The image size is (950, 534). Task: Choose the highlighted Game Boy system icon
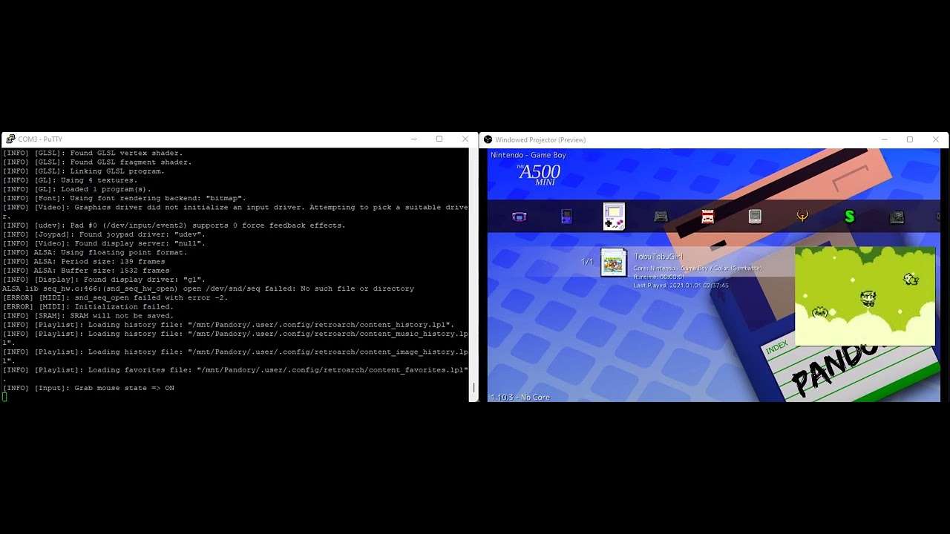[614, 217]
